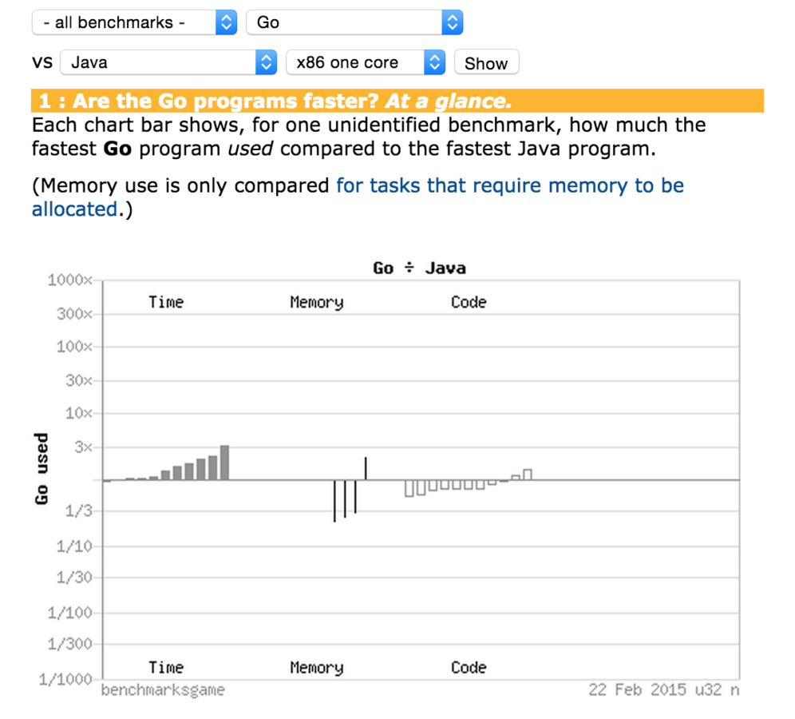Click the '3×' axis label
This screenshot has width=795, height=719.
tap(84, 447)
